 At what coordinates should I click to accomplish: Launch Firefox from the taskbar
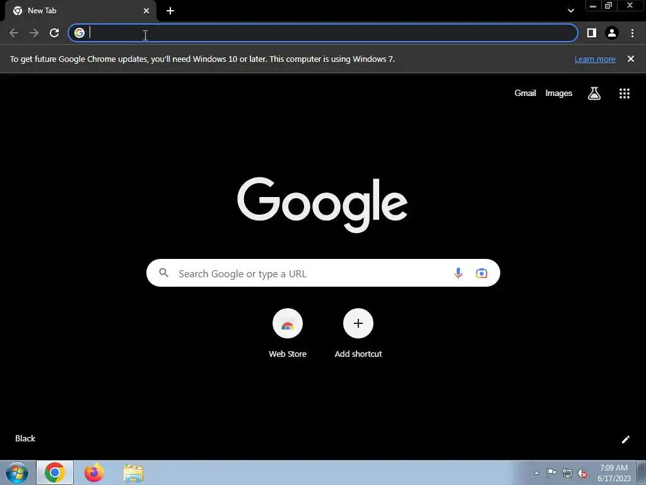tap(94, 472)
